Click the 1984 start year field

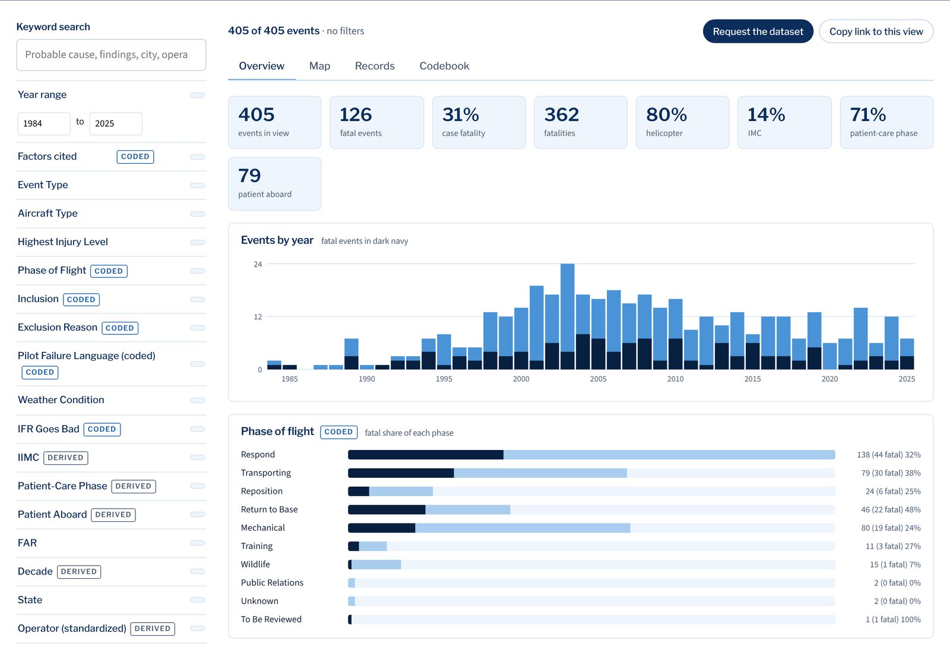click(x=44, y=123)
